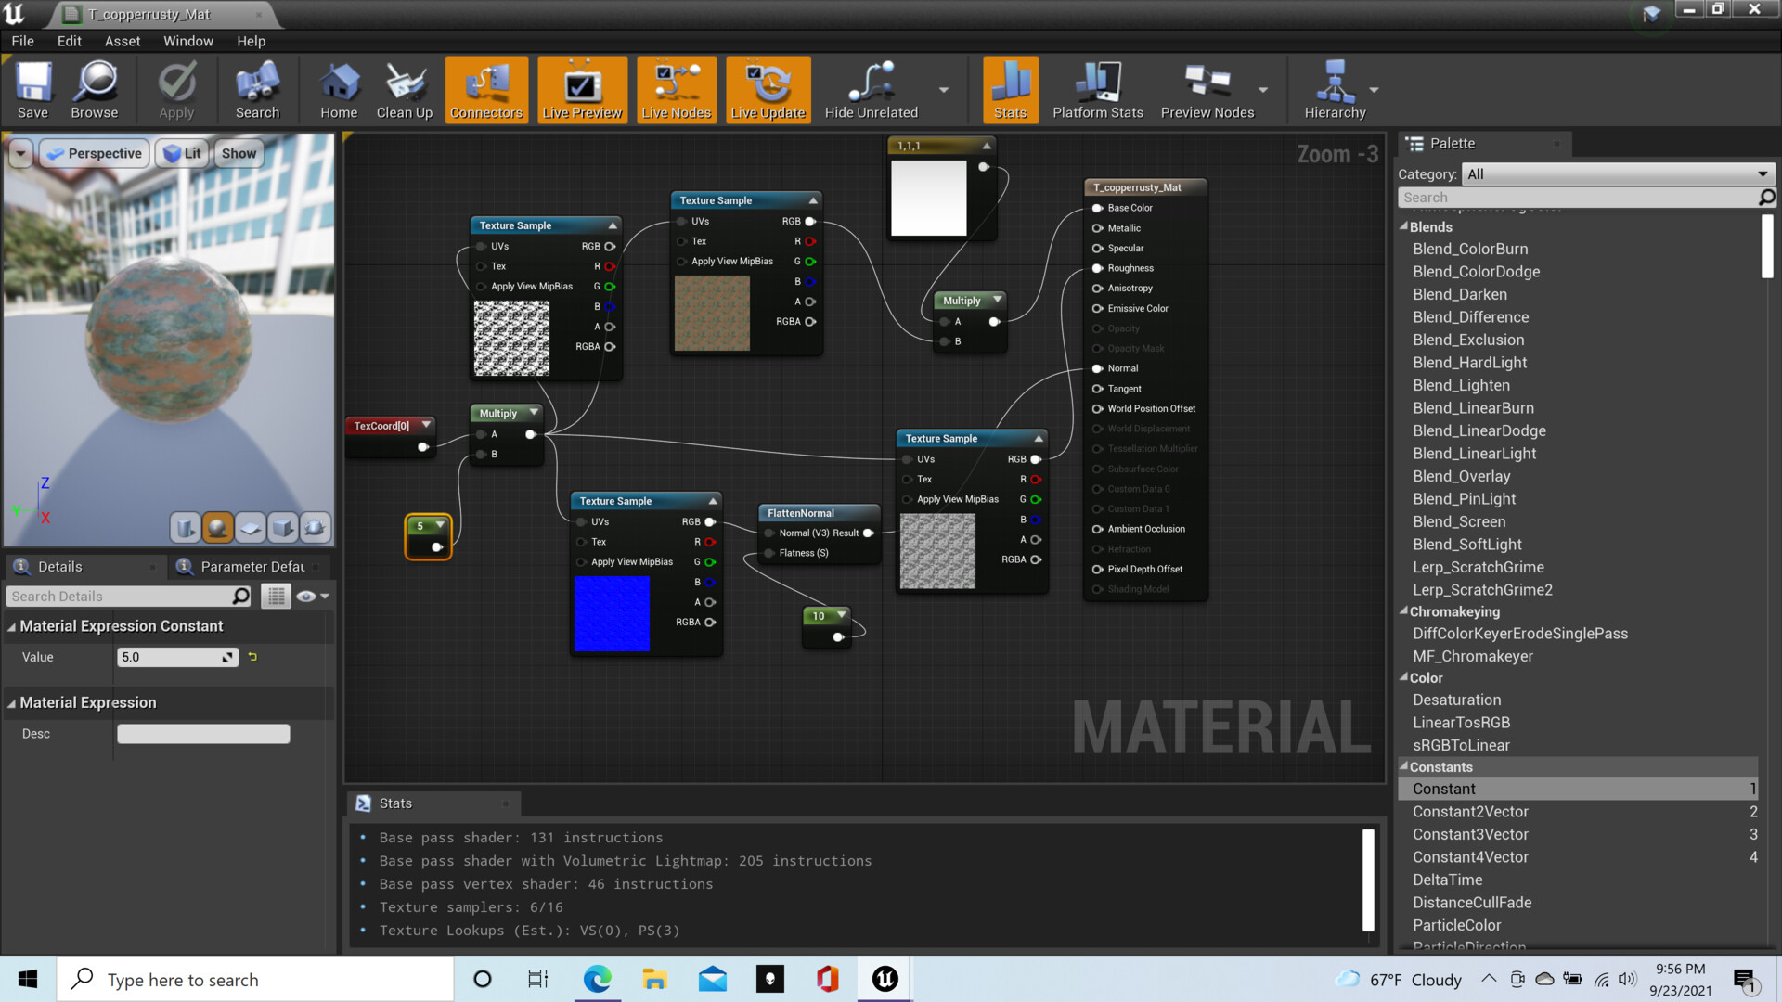The width and height of the screenshot is (1782, 1002).
Task: Click the Value field showing 5.0
Action: (168, 657)
